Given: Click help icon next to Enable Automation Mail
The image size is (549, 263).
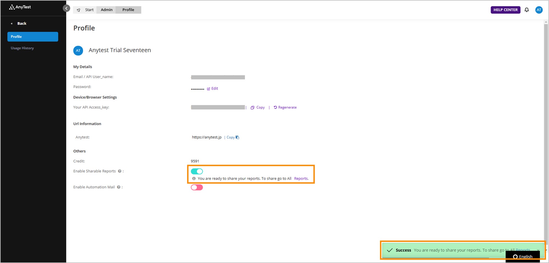Looking at the screenshot, I should (119, 187).
